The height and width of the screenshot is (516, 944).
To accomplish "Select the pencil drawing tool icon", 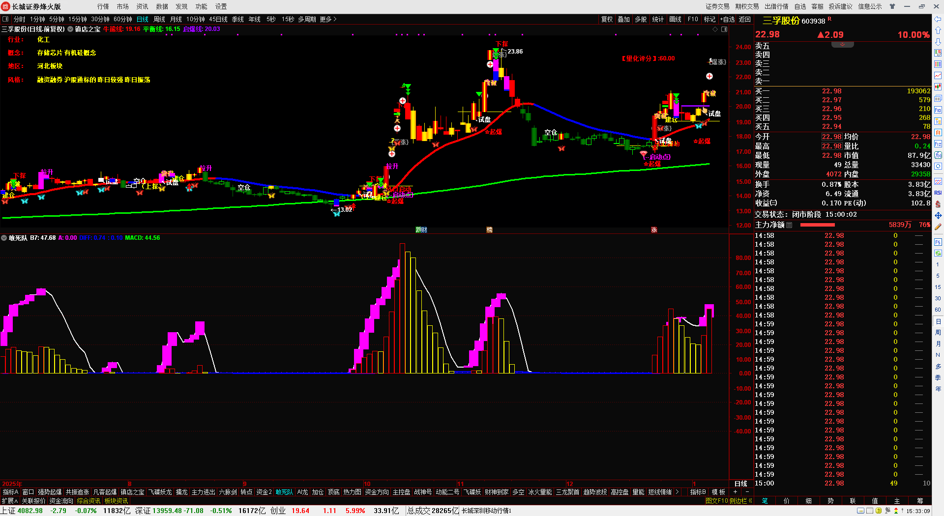I will 938,227.
